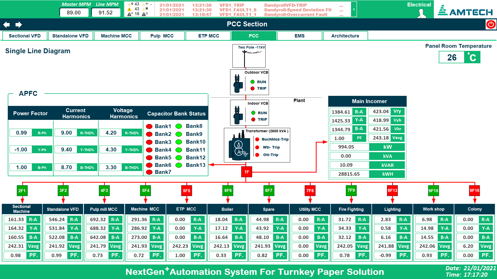This screenshot has height=279, width=497.
Task: Open the alarm sound dropdown arrow
Action: coord(151,5)
